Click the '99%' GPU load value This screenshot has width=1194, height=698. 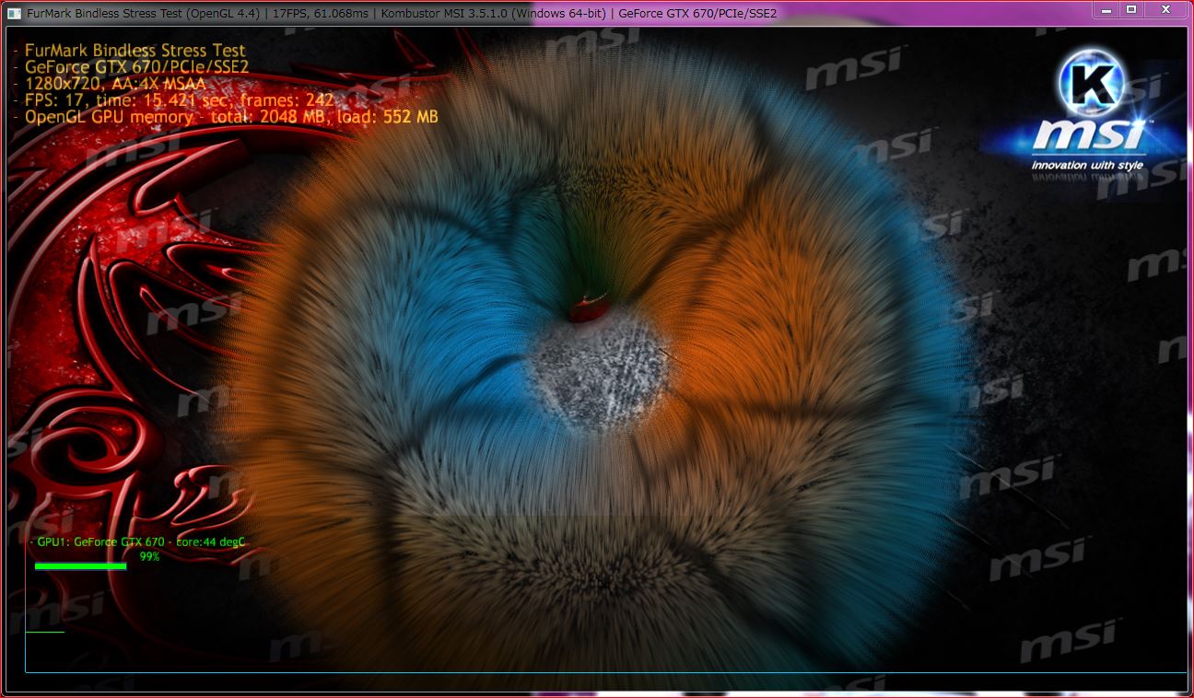click(149, 556)
